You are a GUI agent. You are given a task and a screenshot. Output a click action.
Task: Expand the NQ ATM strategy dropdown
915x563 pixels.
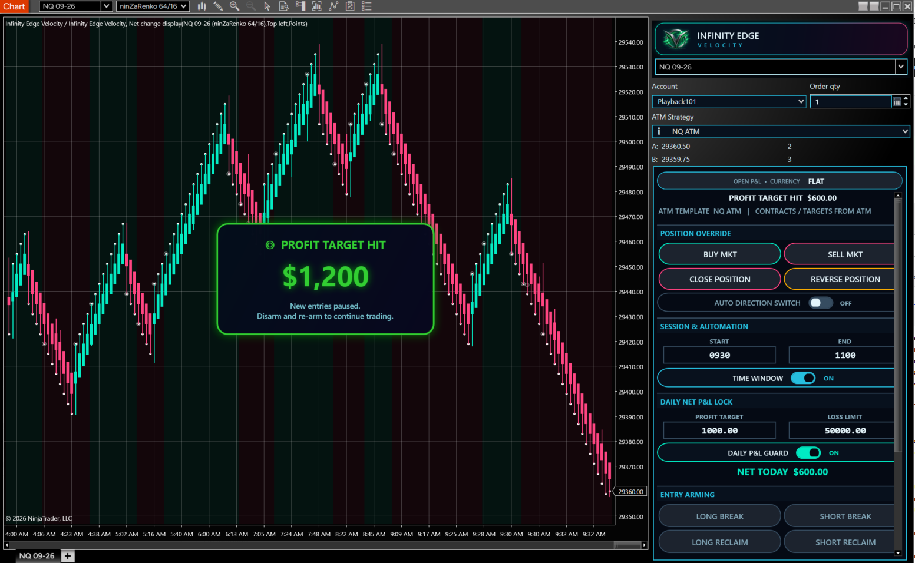click(x=781, y=131)
